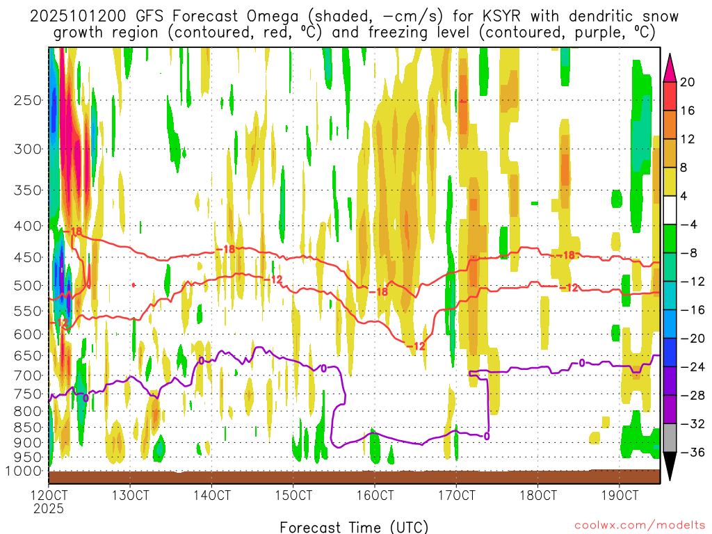Select the '400' pressure axis label
This screenshot has width=712, height=534.
point(28,226)
